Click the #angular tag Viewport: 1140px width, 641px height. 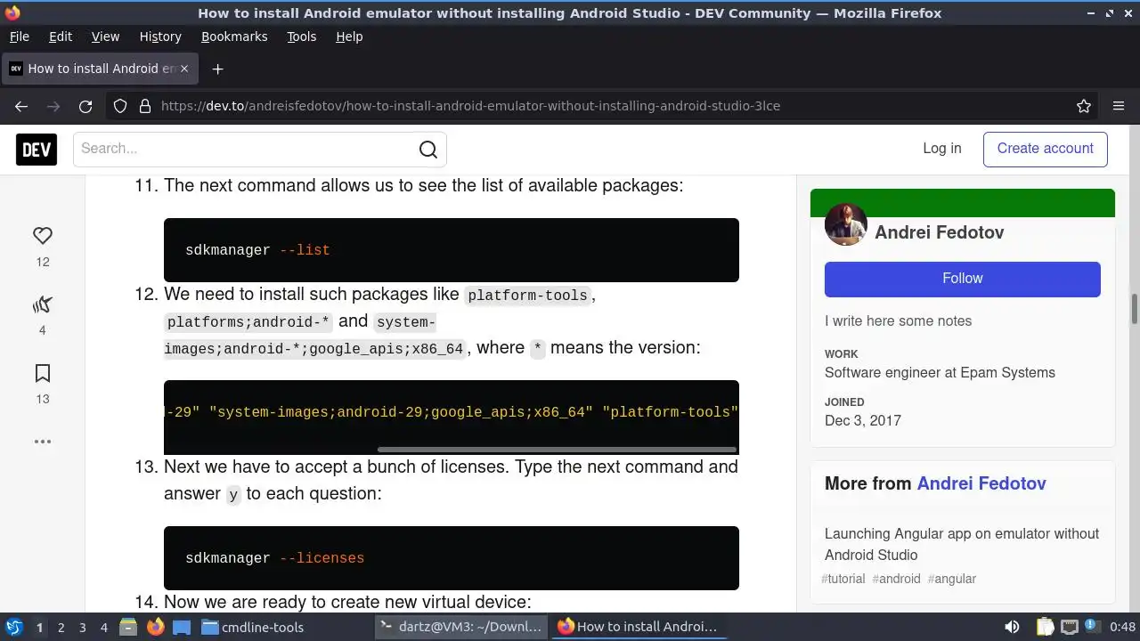tap(952, 579)
